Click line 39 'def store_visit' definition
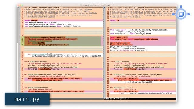This screenshot has height=109, width=194. coord(135,74)
